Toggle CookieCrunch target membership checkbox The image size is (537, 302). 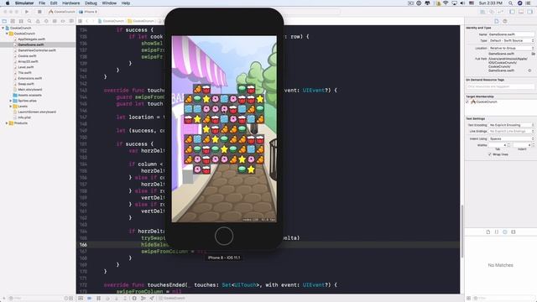(x=467, y=102)
